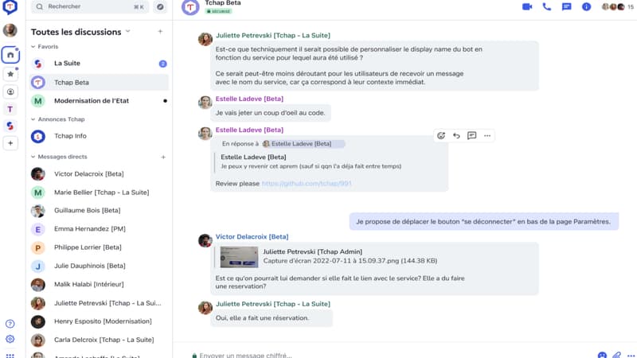The image size is (637, 358).
Task: Open the threads panel icon in the header
Action: tap(566, 7)
